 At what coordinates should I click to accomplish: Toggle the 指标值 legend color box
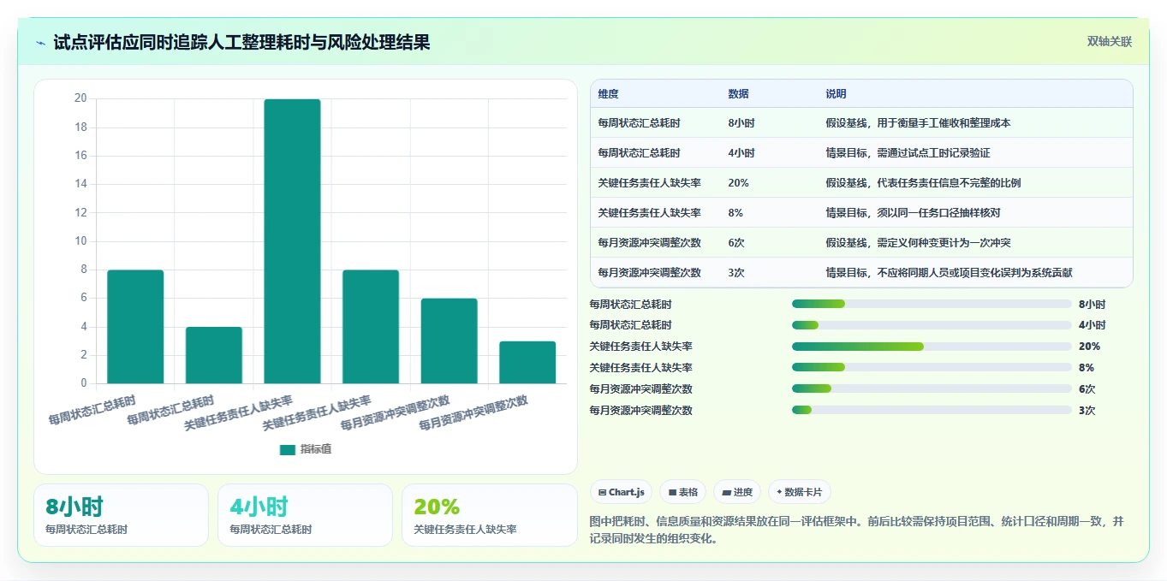point(288,449)
